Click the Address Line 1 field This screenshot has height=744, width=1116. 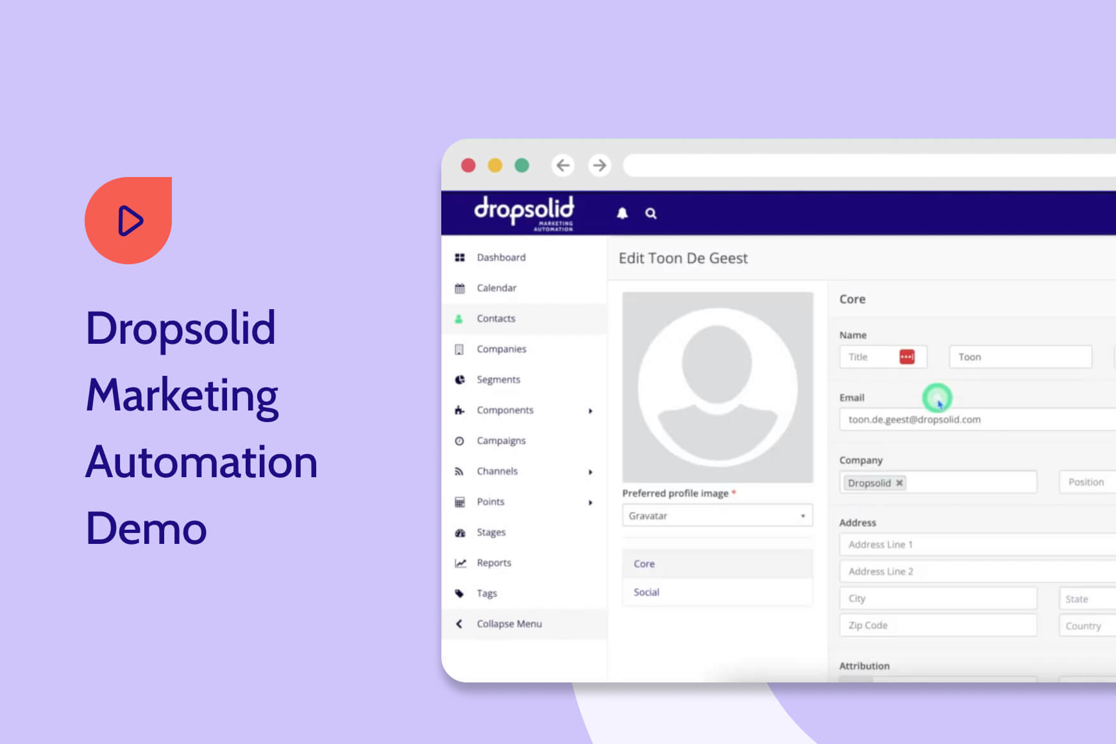(977, 545)
